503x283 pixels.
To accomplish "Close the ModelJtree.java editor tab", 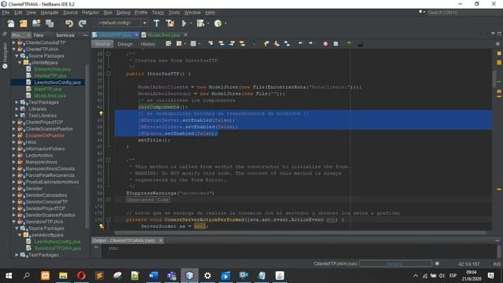I will [x=185, y=35].
